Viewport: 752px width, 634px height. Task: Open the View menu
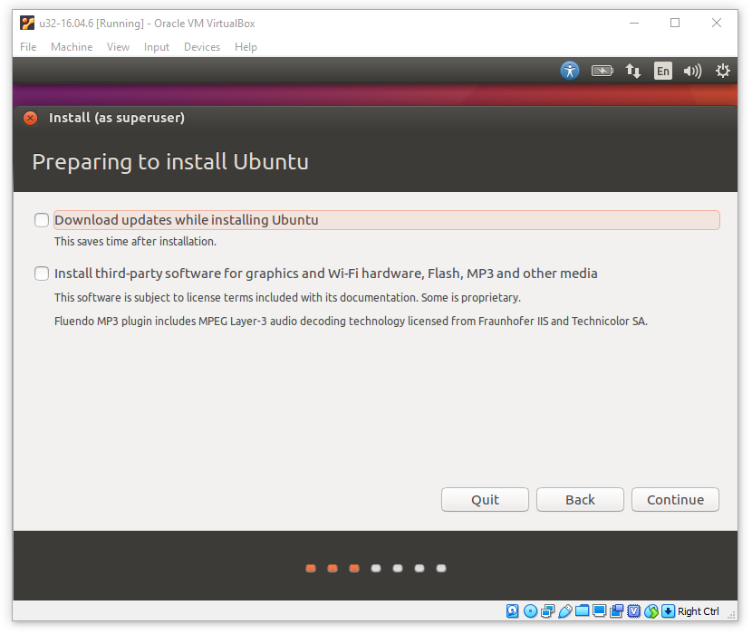coord(118,47)
